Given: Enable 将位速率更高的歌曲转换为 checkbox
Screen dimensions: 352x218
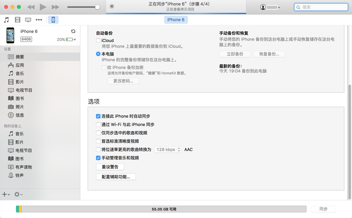Looking at the screenshot, I should pos(98,149).
